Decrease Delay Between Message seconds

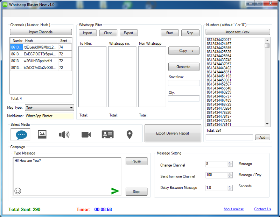coord(230,189)
